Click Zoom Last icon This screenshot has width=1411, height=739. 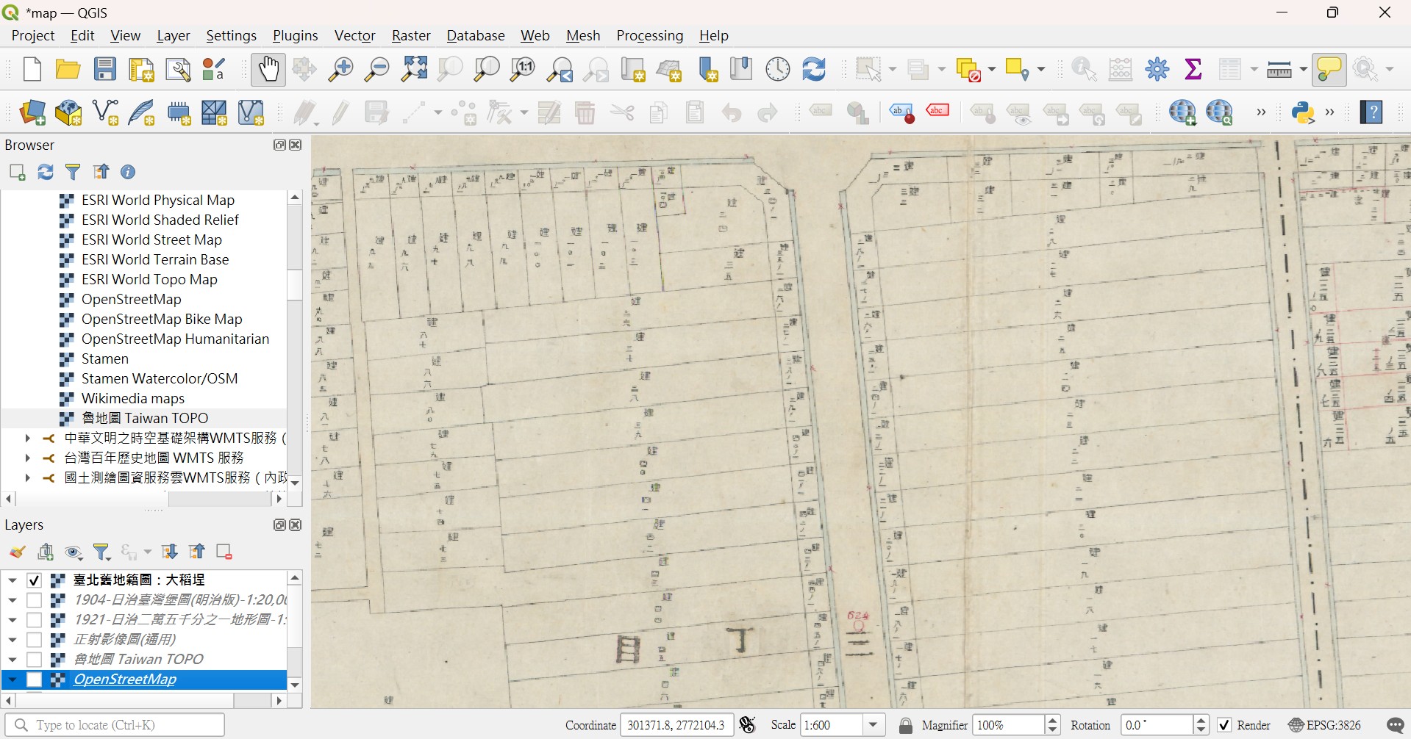click(x=560, y=69)
